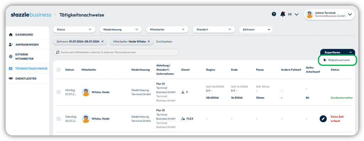Image resolution: width=364 pixels, height=141 pixels.
Task: Open the DE language selector
Action: [x=293, y=14]
